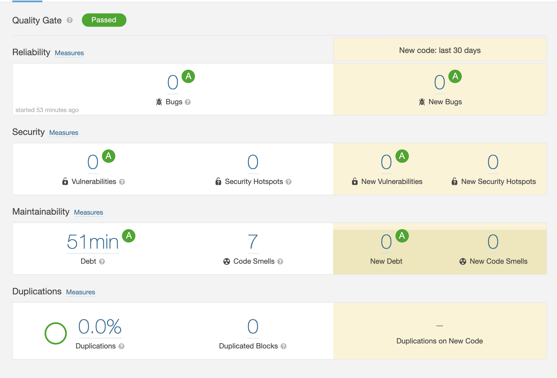Screen dimensions: 557x378
Task: Click help icon next to Duplications label
Action: coord(121,346)
